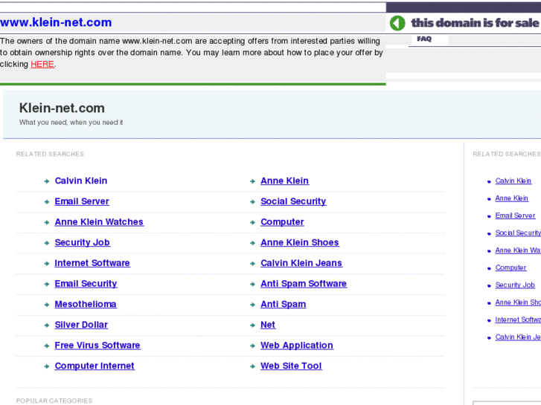Screen dimensions: 541x405
Task: Click 'this domain is for sale' banner text
Action: [475, 23]
